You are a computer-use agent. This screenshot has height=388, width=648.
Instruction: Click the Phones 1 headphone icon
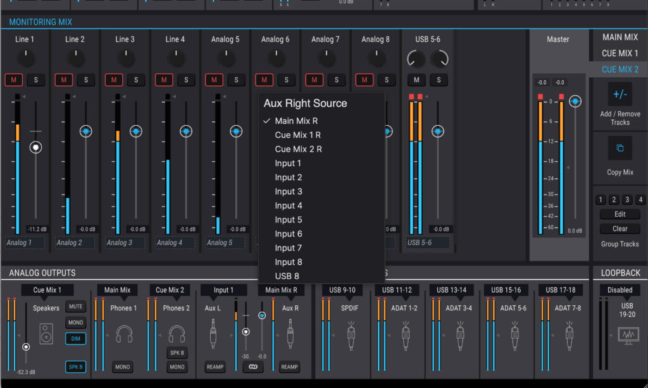pos(124,334)
